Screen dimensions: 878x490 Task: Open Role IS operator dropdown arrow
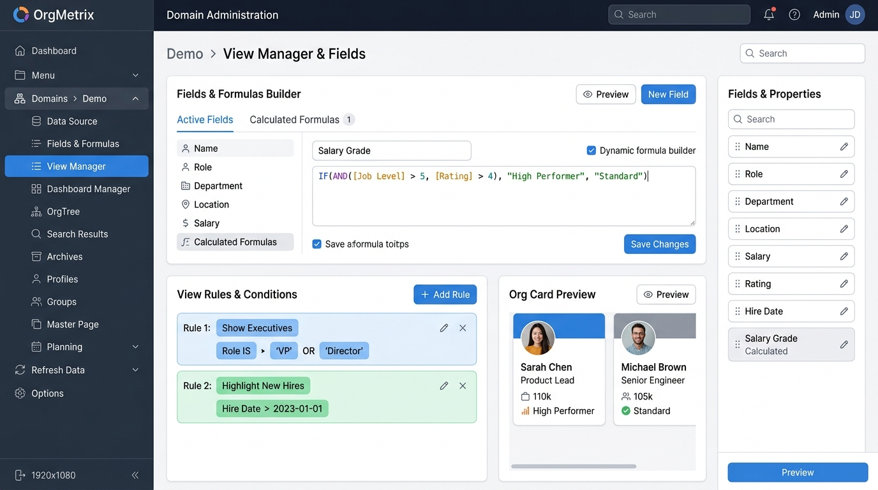(263, 351)
